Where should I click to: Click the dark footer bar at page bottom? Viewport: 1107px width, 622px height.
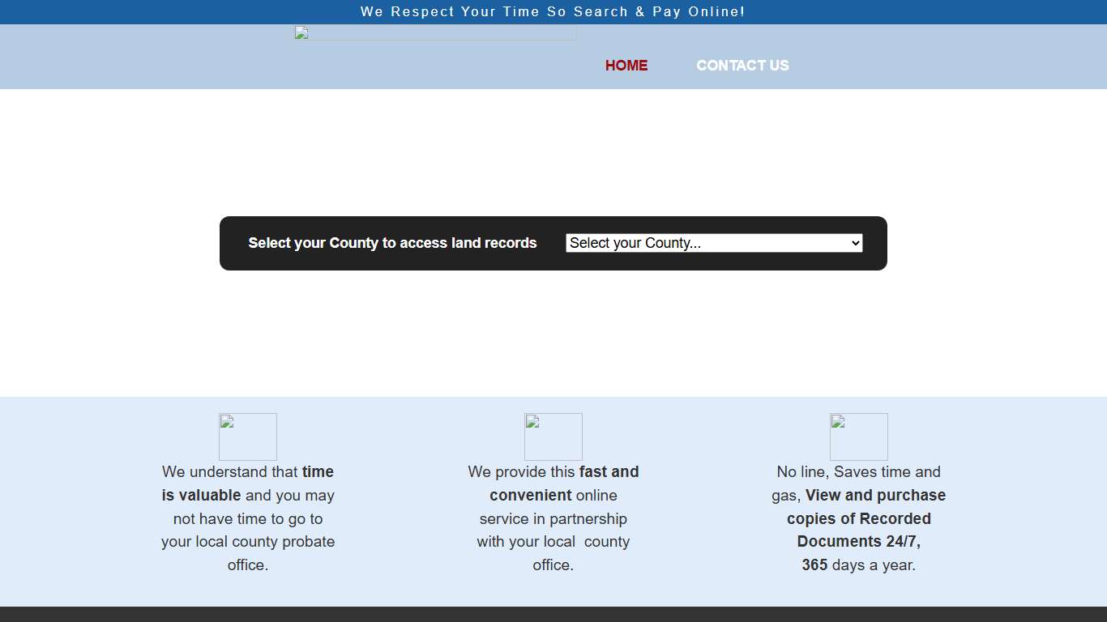click(553, 614)
